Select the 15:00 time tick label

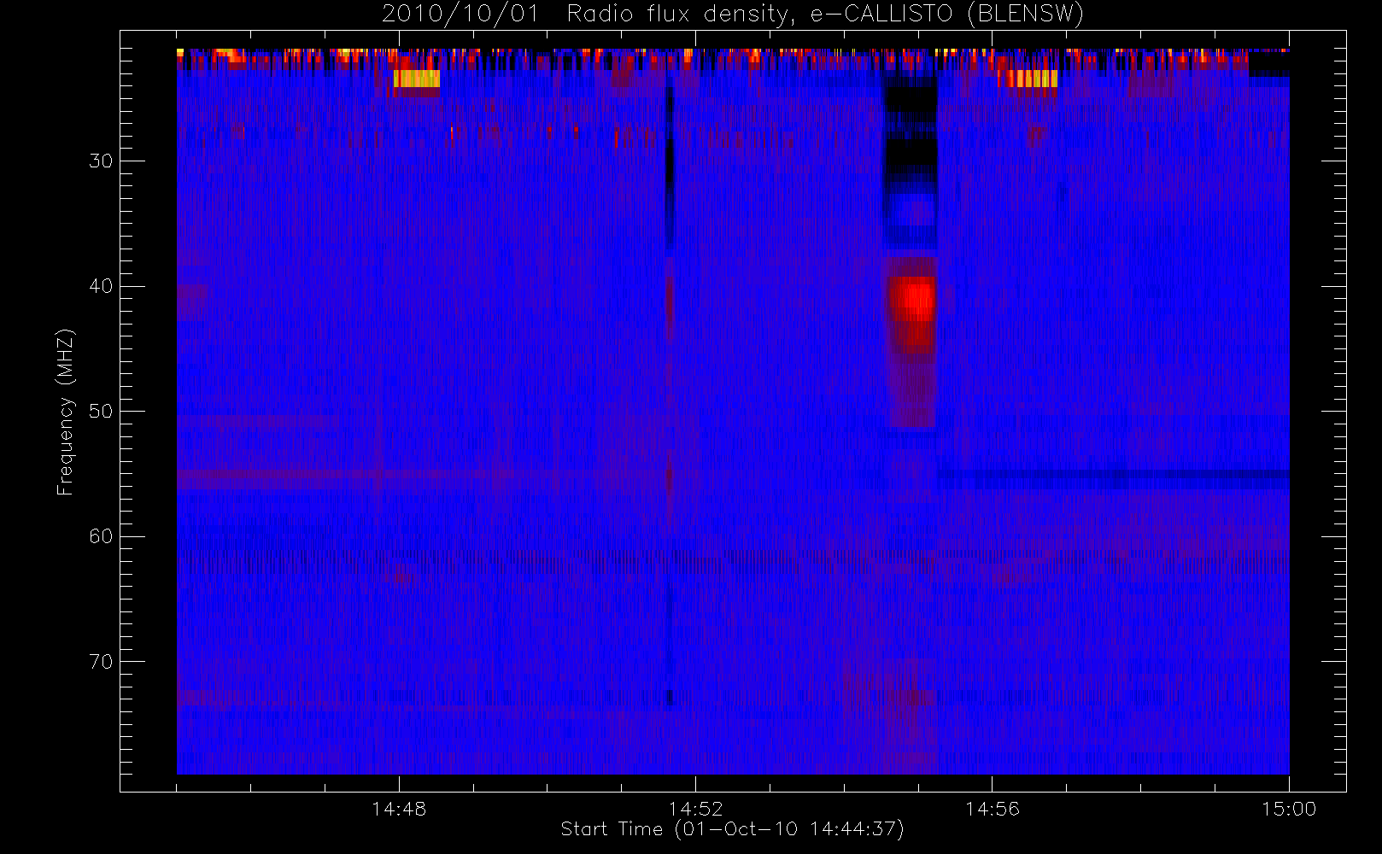(1288, 809)
